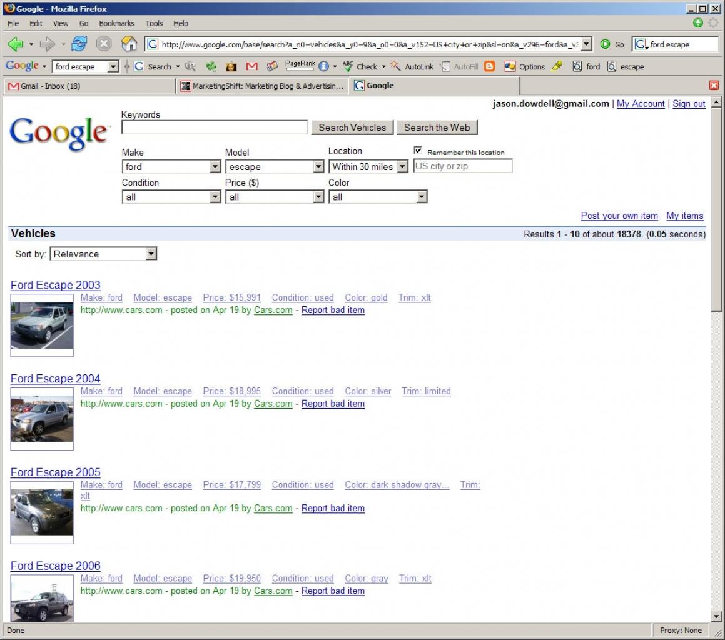Screen dimensions: 725x640
Task: Click in the Keywords input field
Action: (x=214, y=127)
